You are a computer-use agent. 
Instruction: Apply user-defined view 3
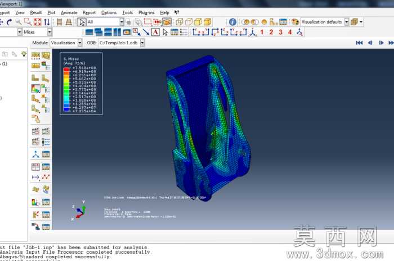click(x=281, y=32)
